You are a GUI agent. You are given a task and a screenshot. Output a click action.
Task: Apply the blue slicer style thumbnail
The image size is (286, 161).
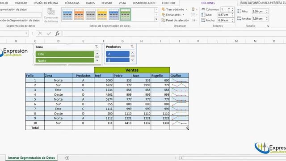(x=67, y=14)
